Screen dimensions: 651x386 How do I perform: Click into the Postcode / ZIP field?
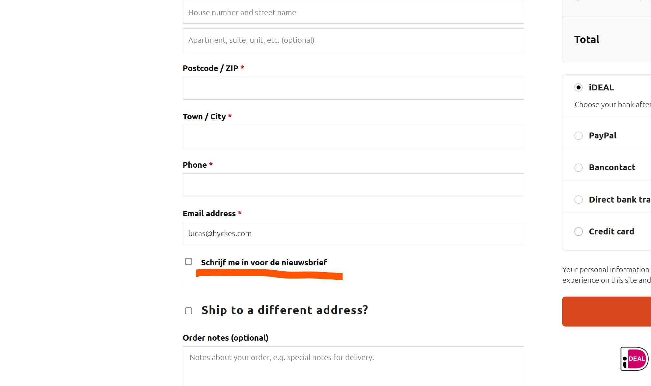tap(353, 88)
